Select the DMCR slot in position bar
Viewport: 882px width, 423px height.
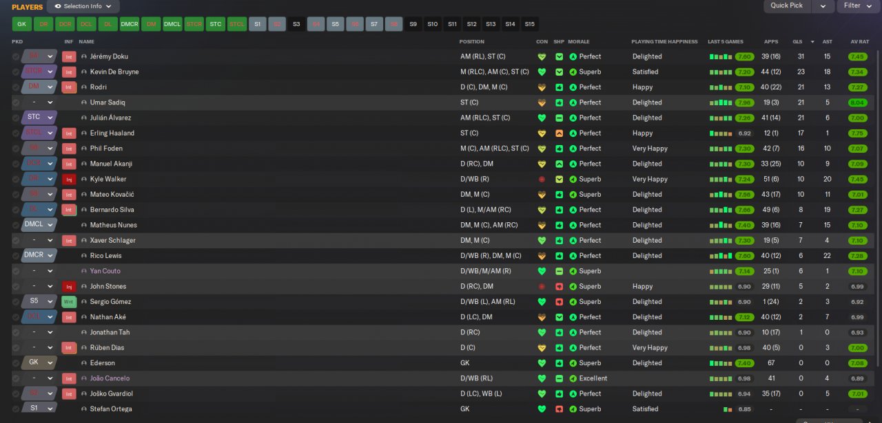pyautogui.click(x=130, y=24)
